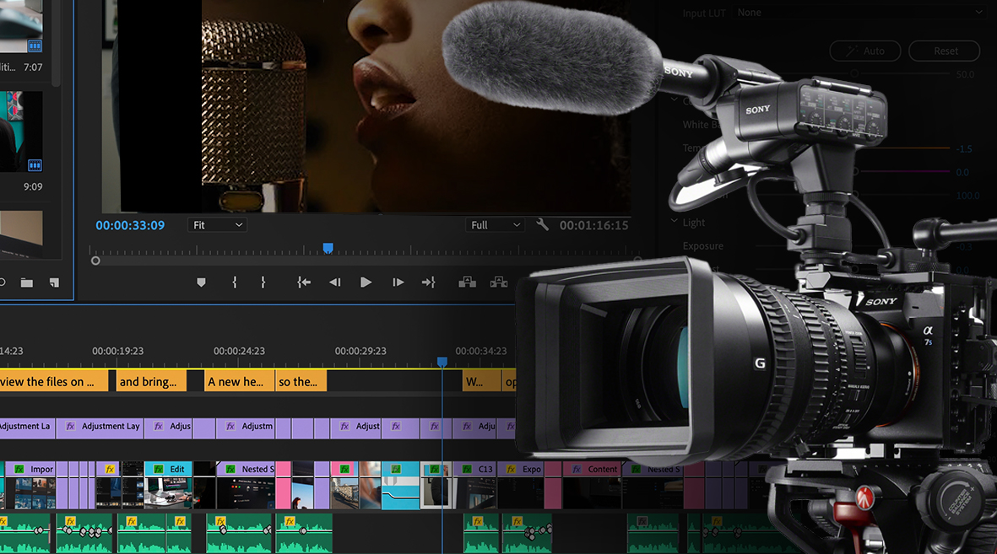Click the fx badge on the Edit clip
997x554 pixels.
point(159,469)
